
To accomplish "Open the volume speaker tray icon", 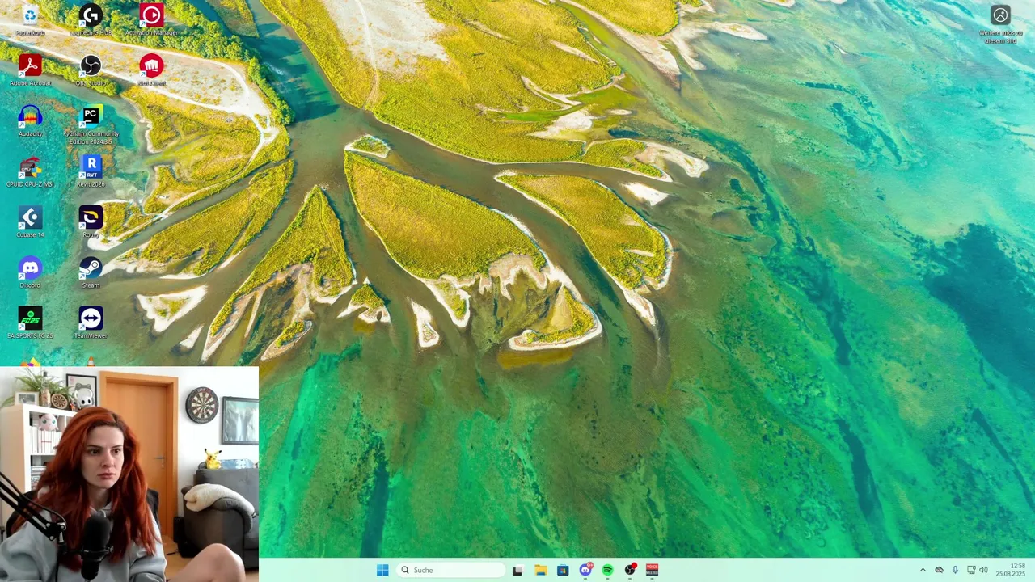I will (983, 570).
